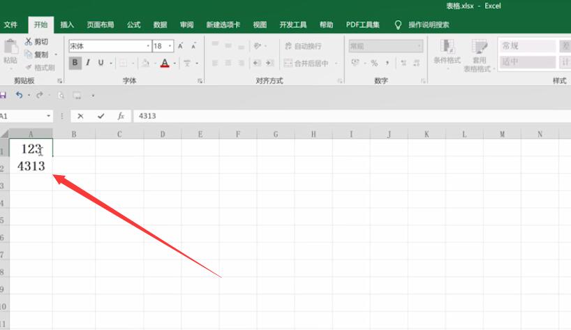Open the font name dropdown showing 宋体
Screen dimensions: 571x330
pos(148,46)
